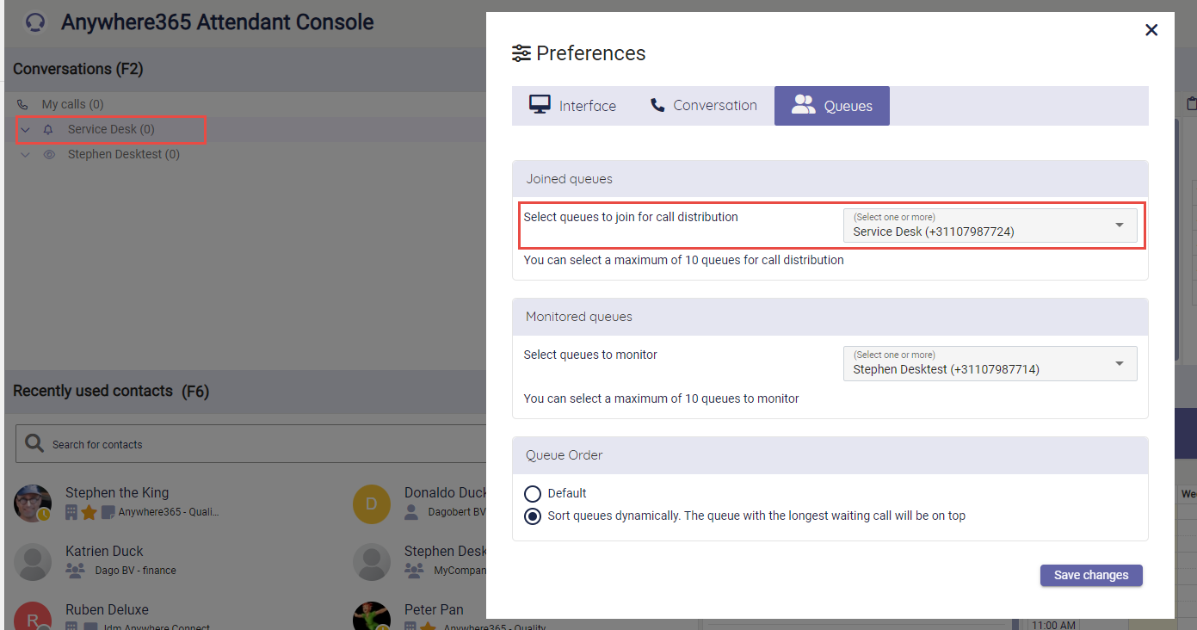Click the Search for contacts field

[258, 444]
